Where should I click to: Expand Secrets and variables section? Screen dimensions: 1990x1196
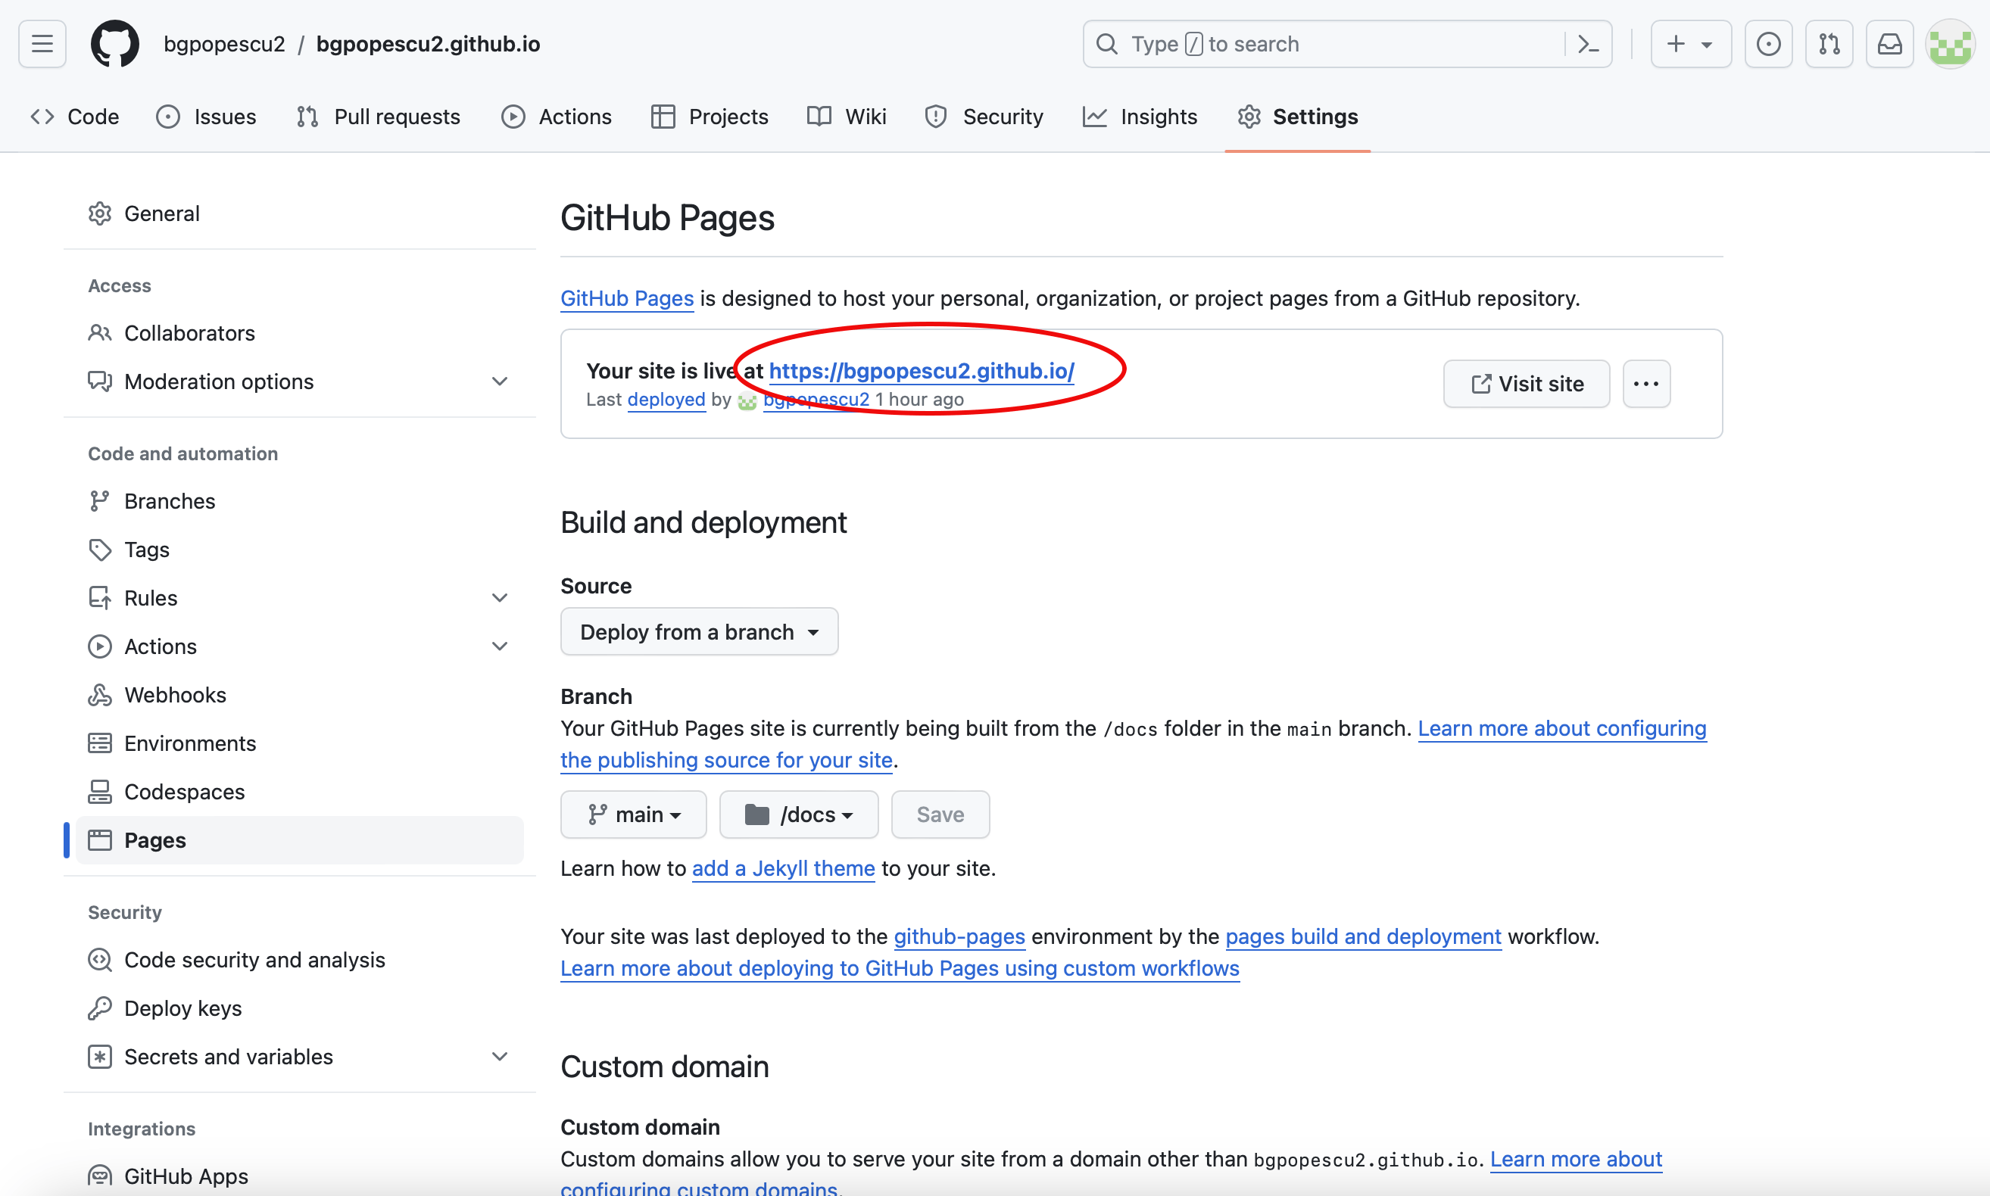point(500,1057)
